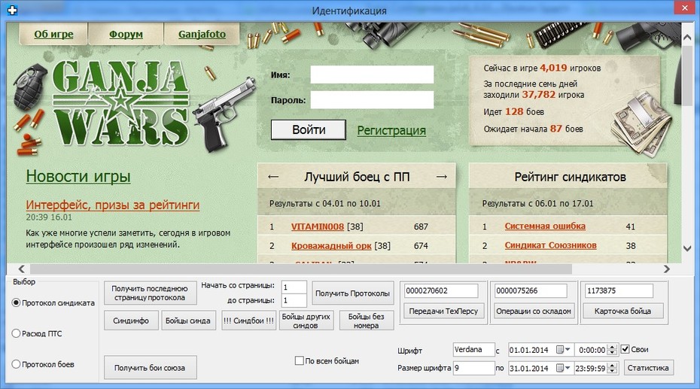Click the Имя username input field
700x389 pixels.
372,74
